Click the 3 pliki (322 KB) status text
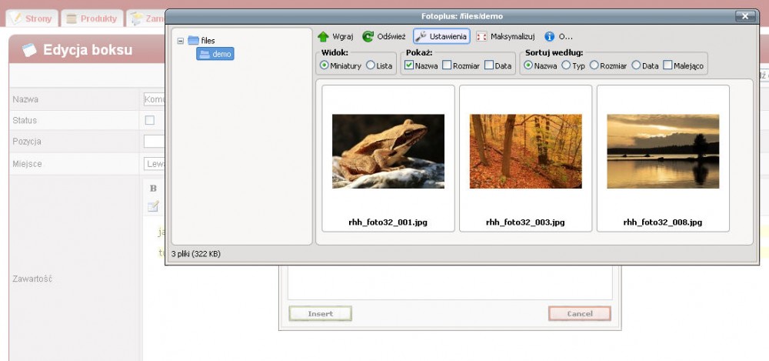Image resolution: width=769 pixels, height=361 pixels. pos(195,254)
